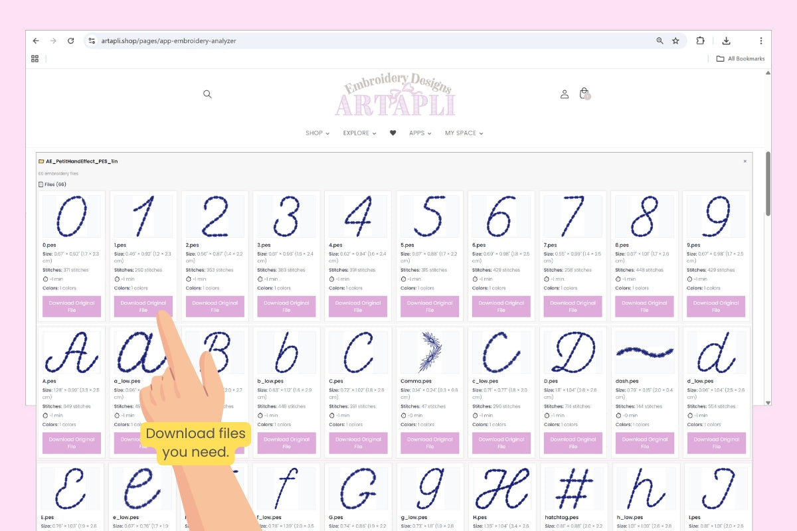Select the letter D embroidery thumbnail
This screenshot has height=531, width=797.
pos(573,352)
